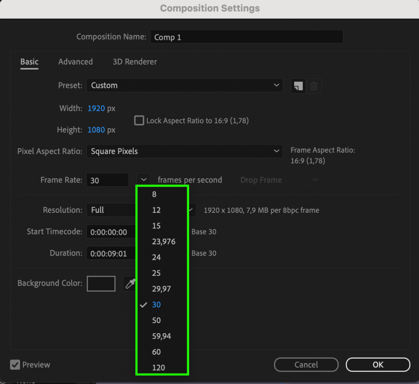Click the Composition Name text field
Screen dimensions: 419x384
point(246,37)
